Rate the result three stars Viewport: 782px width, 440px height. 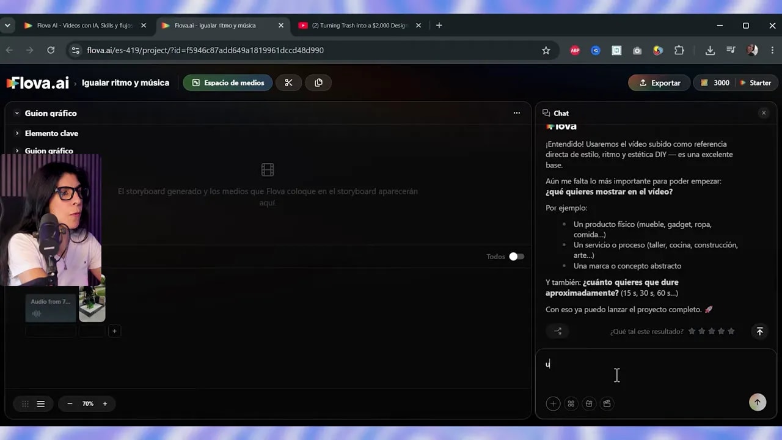click(x=712, y=331)
